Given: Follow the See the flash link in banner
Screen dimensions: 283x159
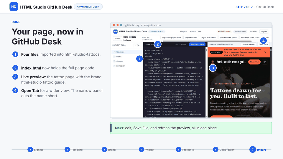Looking at the screenshot, I should (238, 55).
